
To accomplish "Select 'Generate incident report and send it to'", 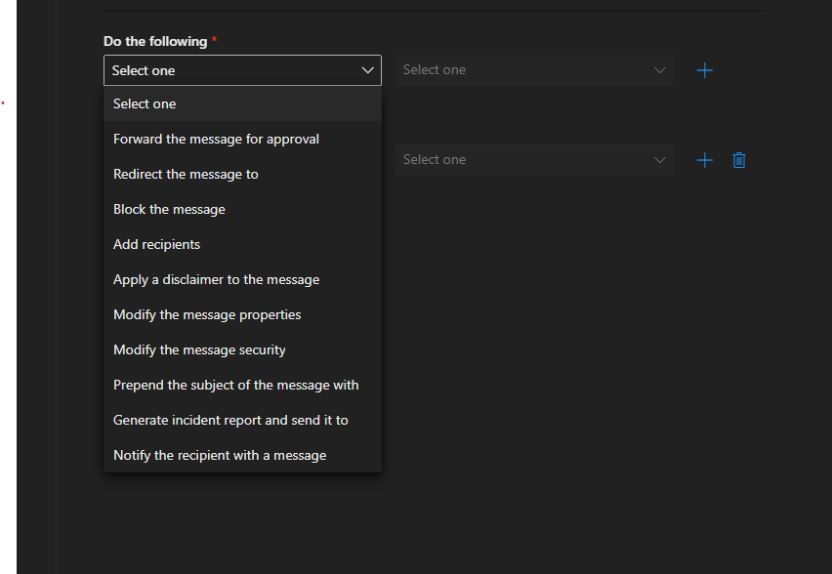I will [x=231, y=421].
